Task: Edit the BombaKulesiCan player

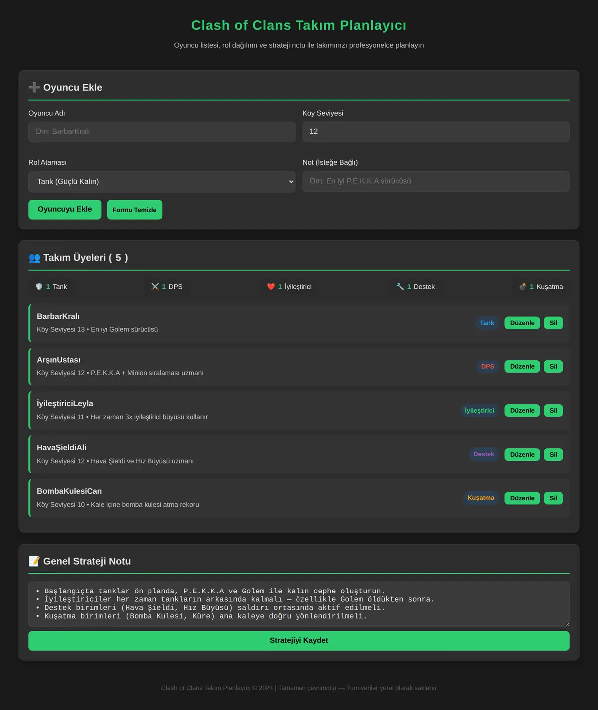Action: tap(522, 498)
